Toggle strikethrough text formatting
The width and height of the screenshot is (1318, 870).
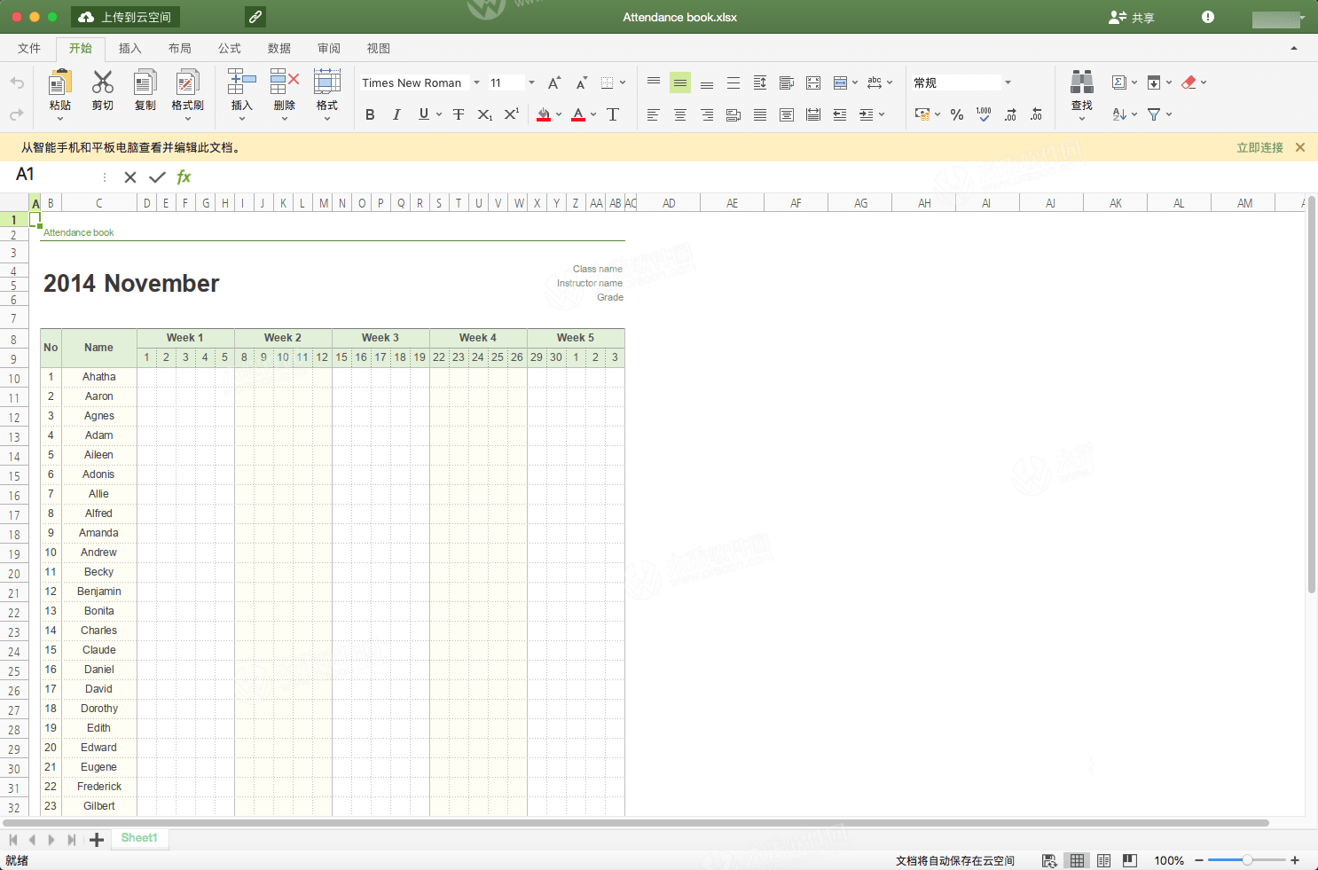pos(458,114)
